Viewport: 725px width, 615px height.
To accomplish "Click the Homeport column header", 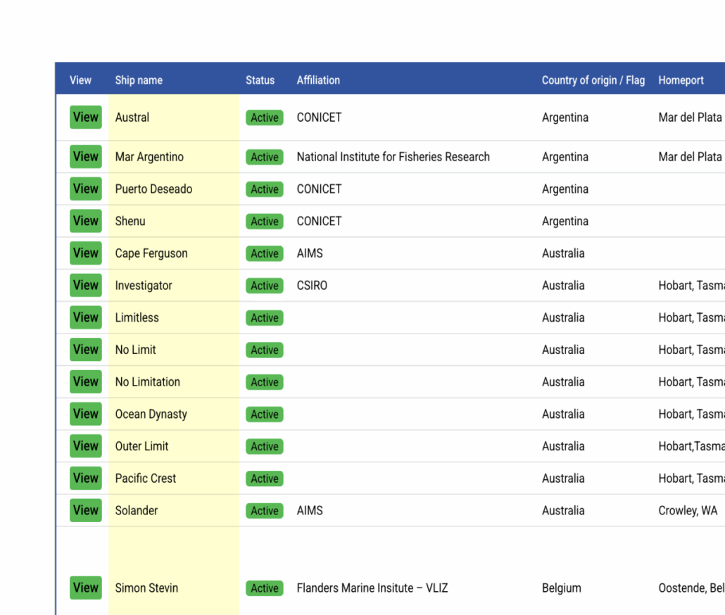I will pyautogui.click(x=681, y=80).
